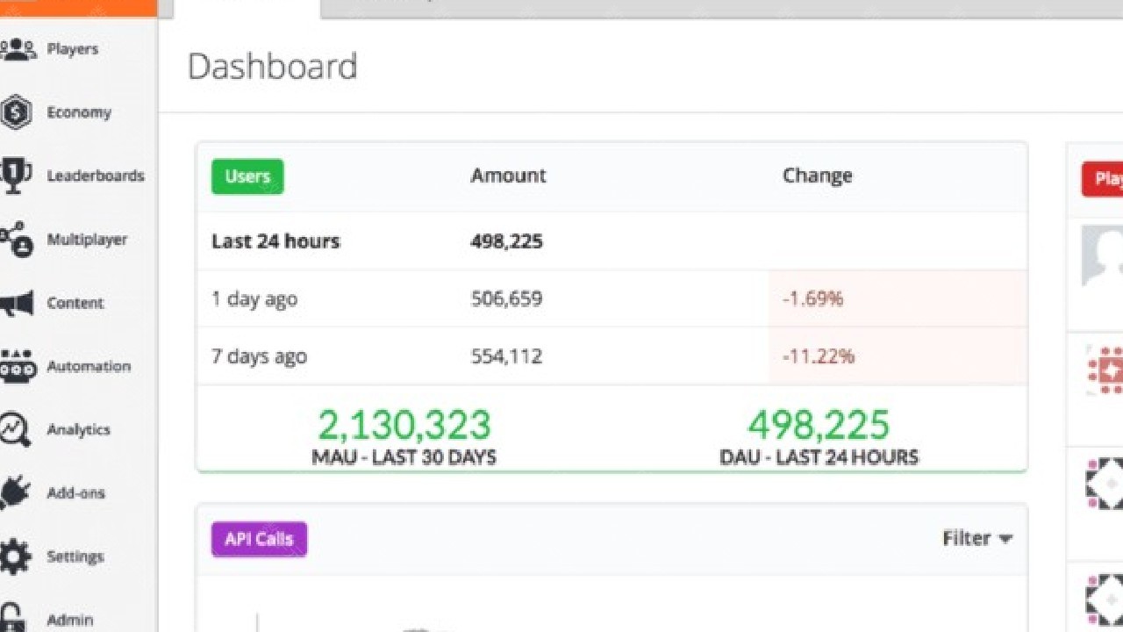Click the Players sidebar icon
The image size is (1123, 632).
18,49
